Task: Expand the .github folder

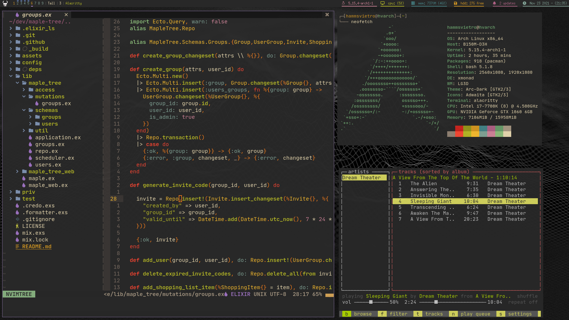Action: coord(11,42)
